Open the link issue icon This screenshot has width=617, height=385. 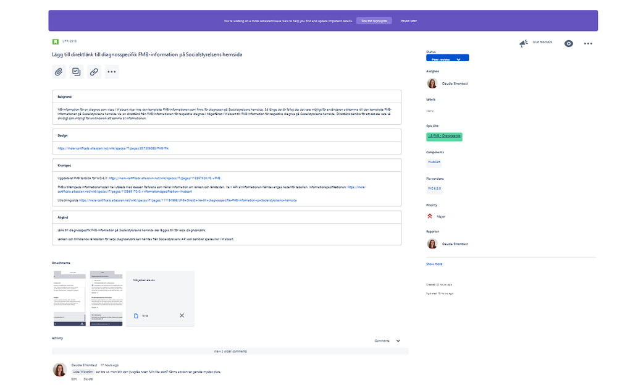94,72
